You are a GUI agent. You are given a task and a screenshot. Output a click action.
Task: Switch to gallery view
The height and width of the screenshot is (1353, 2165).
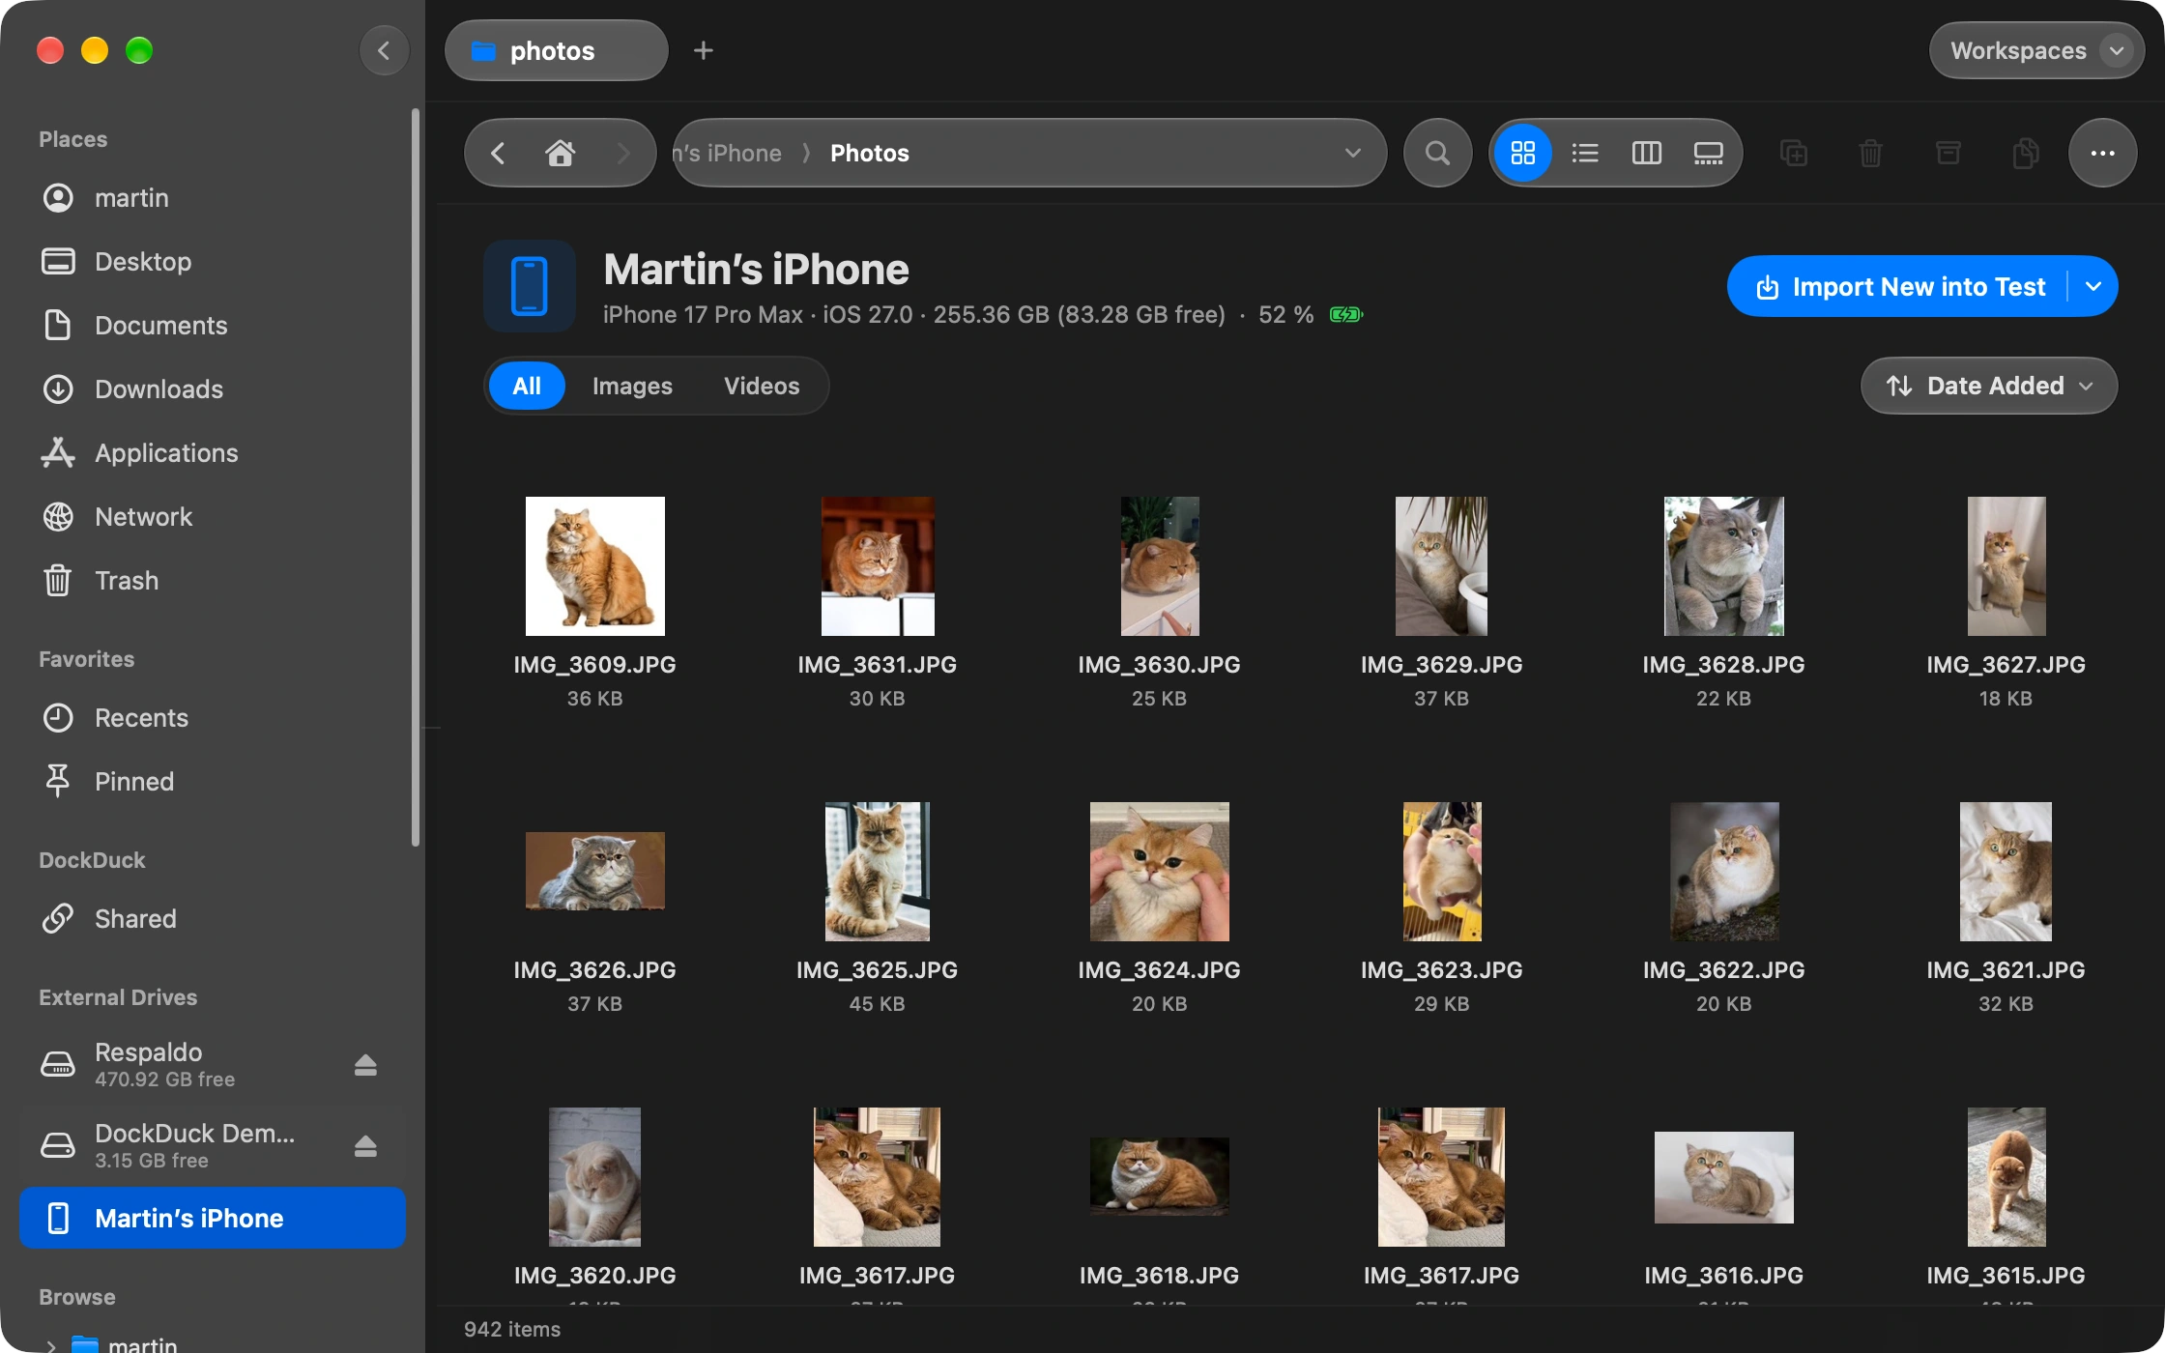[1708, 153]
